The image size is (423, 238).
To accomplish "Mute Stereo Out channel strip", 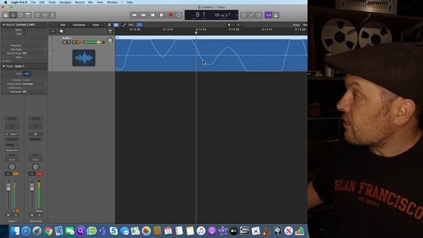I will (32, 215).
